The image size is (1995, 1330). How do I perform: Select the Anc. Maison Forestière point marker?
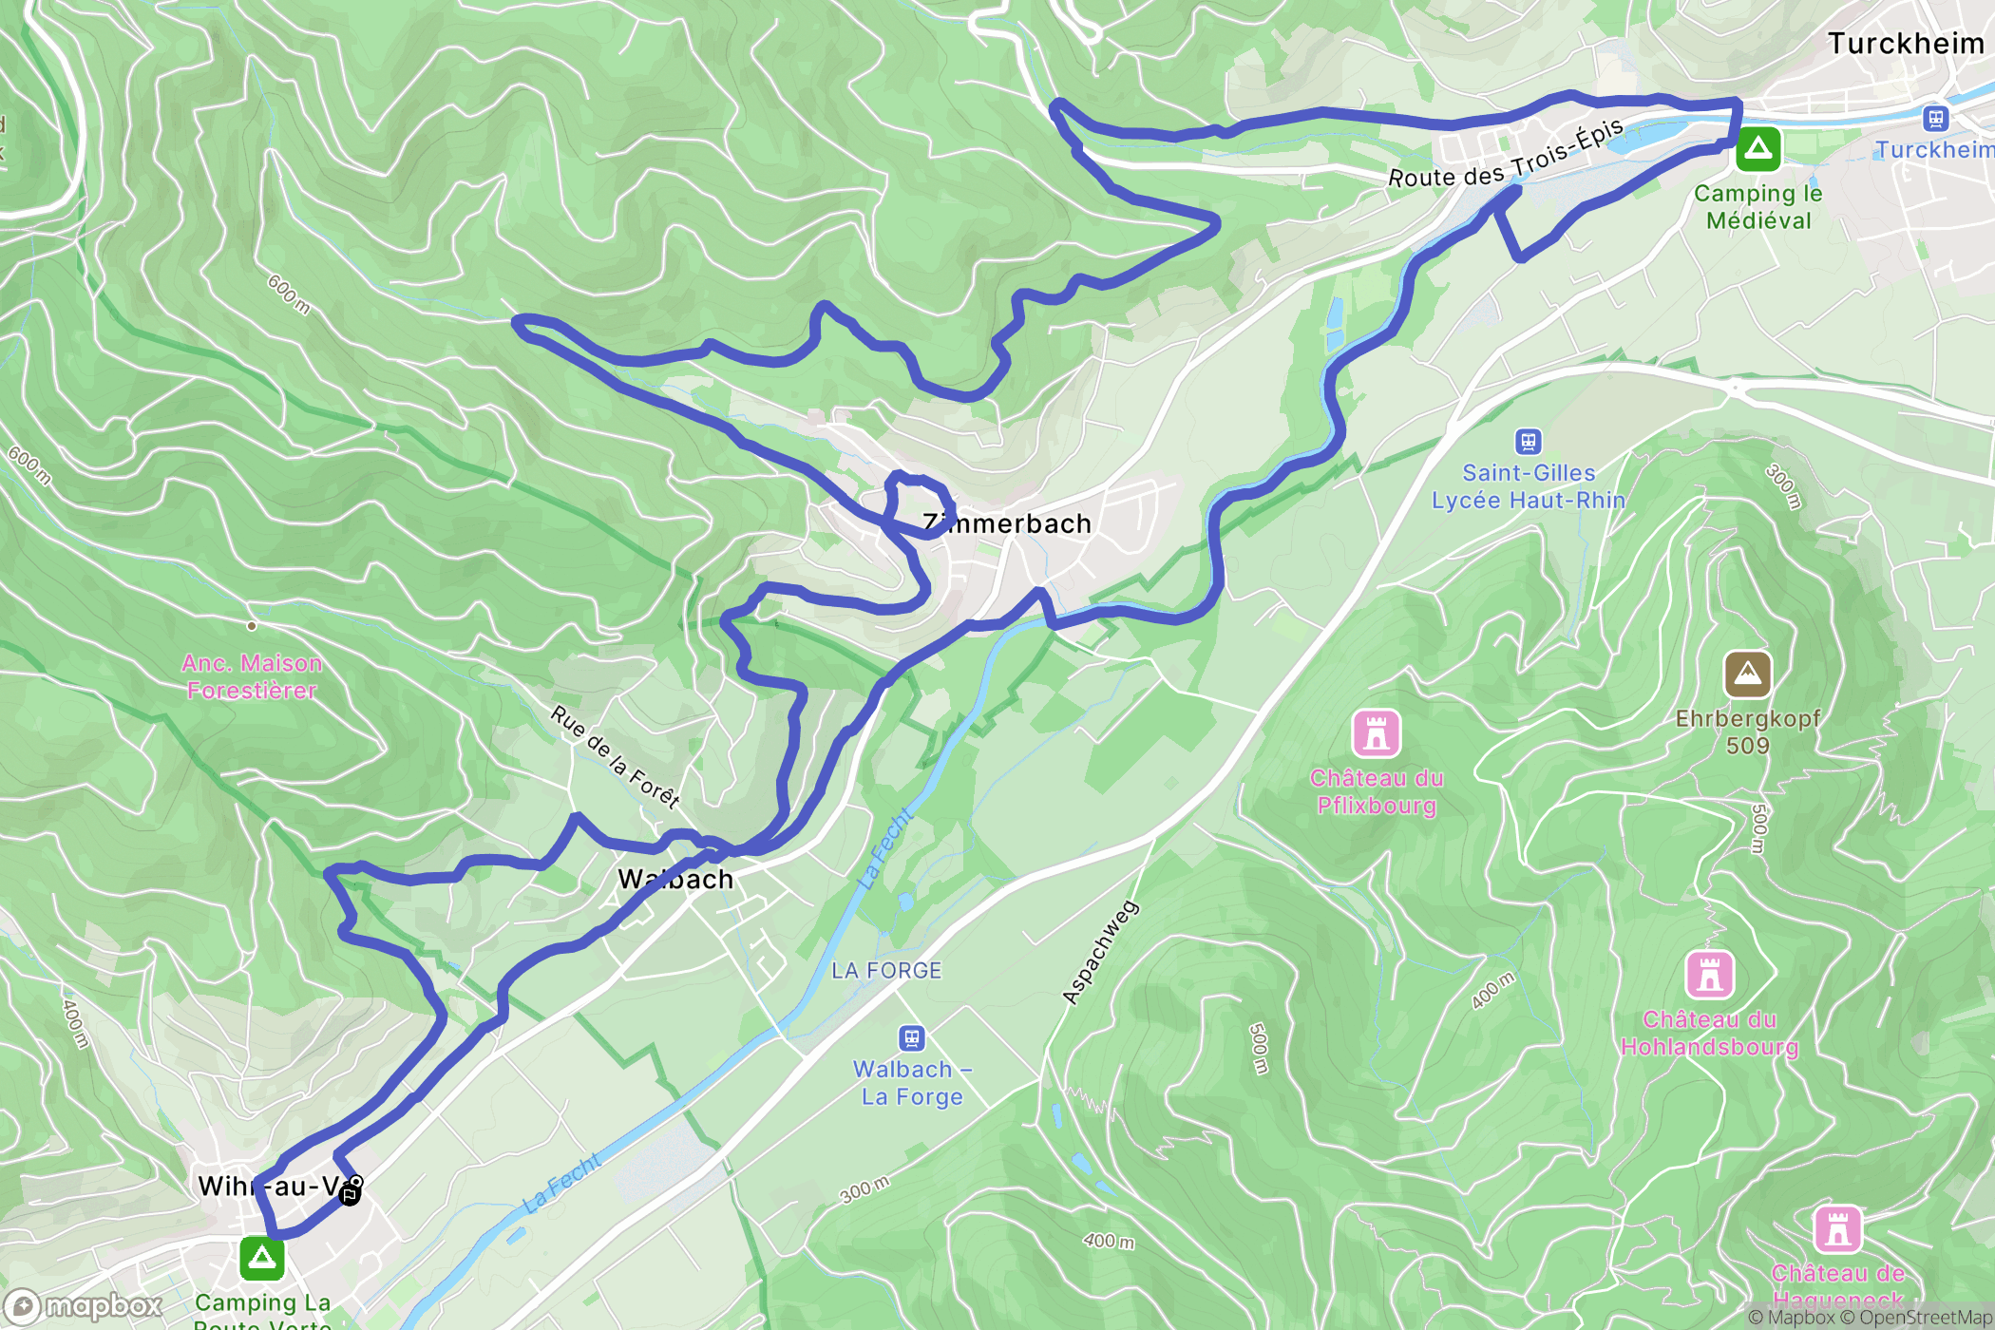point(252,626)
